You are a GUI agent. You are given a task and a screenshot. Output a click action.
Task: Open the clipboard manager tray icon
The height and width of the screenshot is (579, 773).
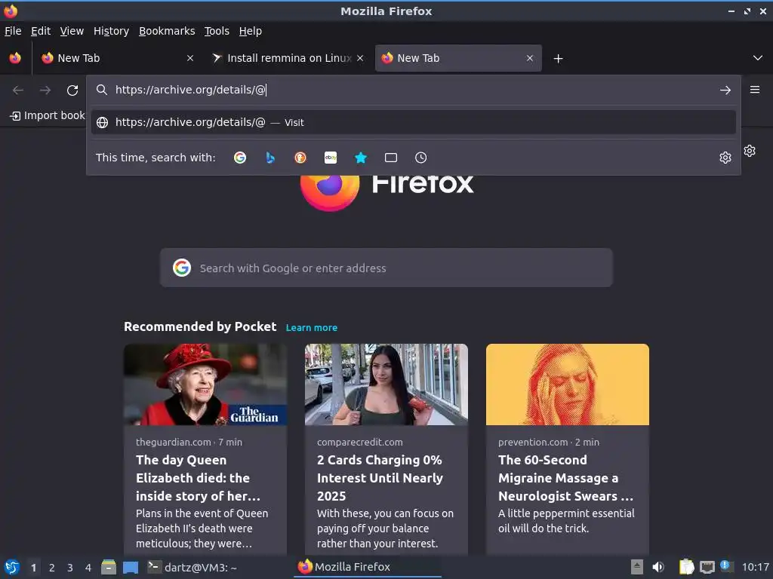(686, 567)
